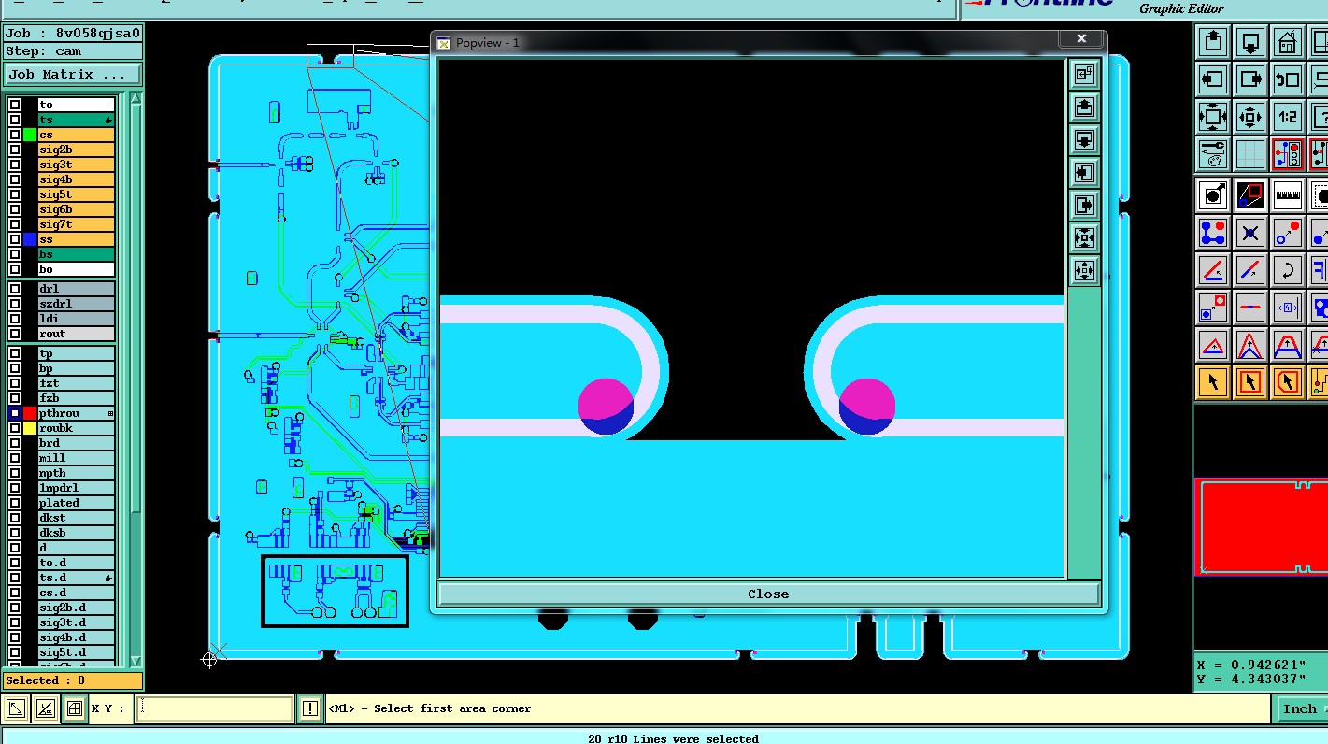Screen dimensions: 1328x744
Task: Select the ruler measurement tool
Action: pos(1288,195)
